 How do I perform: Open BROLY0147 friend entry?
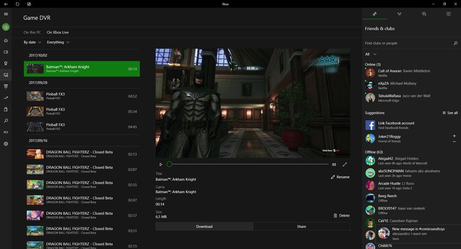point(411,211)
